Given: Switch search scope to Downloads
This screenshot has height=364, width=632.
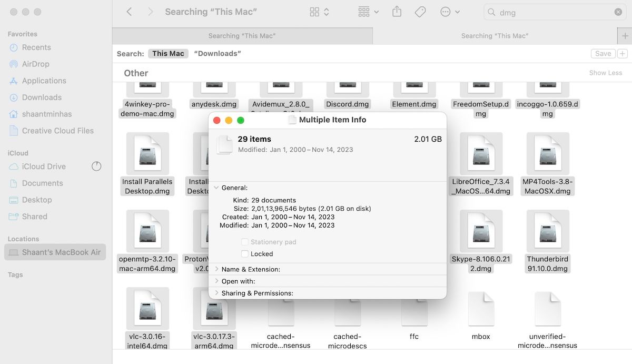Looking at the screenshot, I should pyautogui.click(x=217, y=53).
